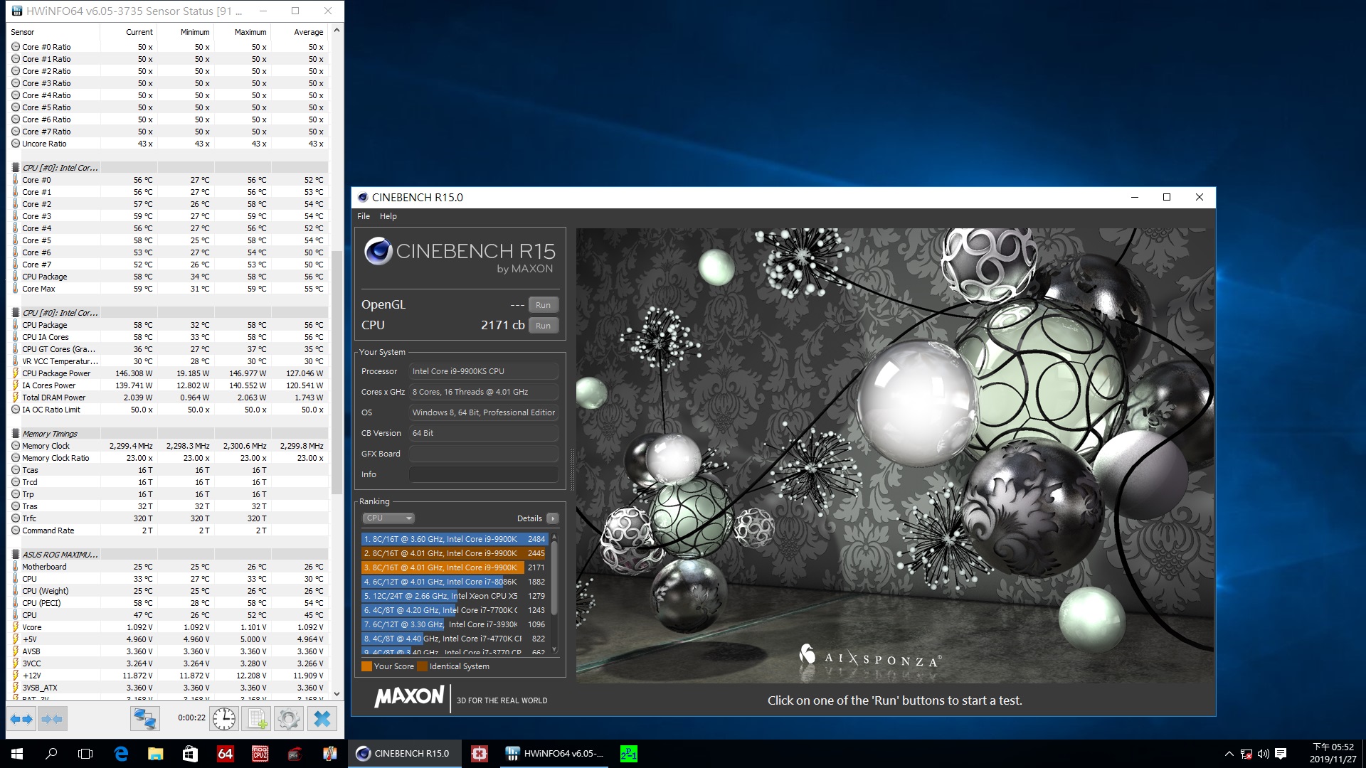Select ranking entry 8 i7-4770K
The width and height of the screenshot is (1366, 768).
click(x=454, y=639)
